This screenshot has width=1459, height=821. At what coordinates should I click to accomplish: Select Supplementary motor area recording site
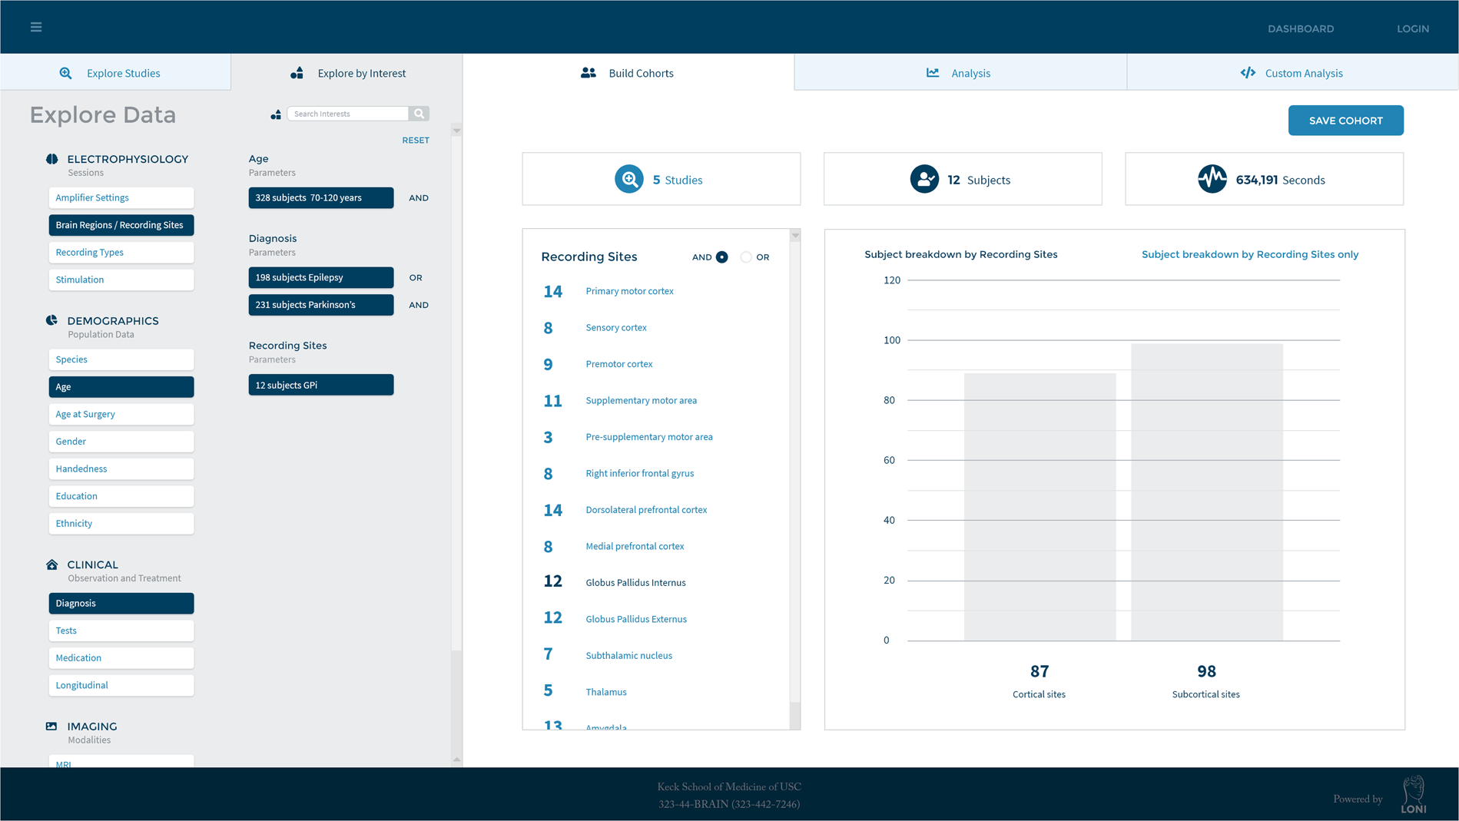642,400
